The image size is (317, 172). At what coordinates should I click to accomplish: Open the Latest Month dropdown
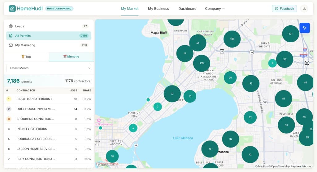pyautogui.click(x=49, y=68)
